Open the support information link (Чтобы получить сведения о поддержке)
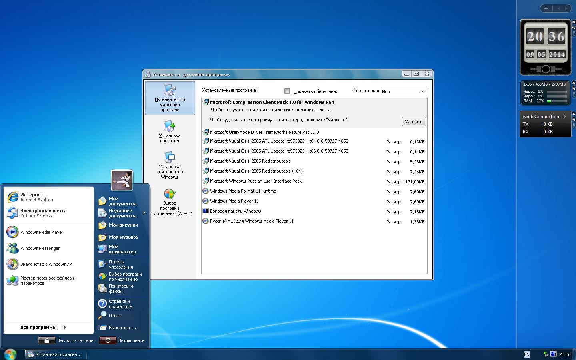This screenshot has height=360, width=576. (x=270, y=110)
